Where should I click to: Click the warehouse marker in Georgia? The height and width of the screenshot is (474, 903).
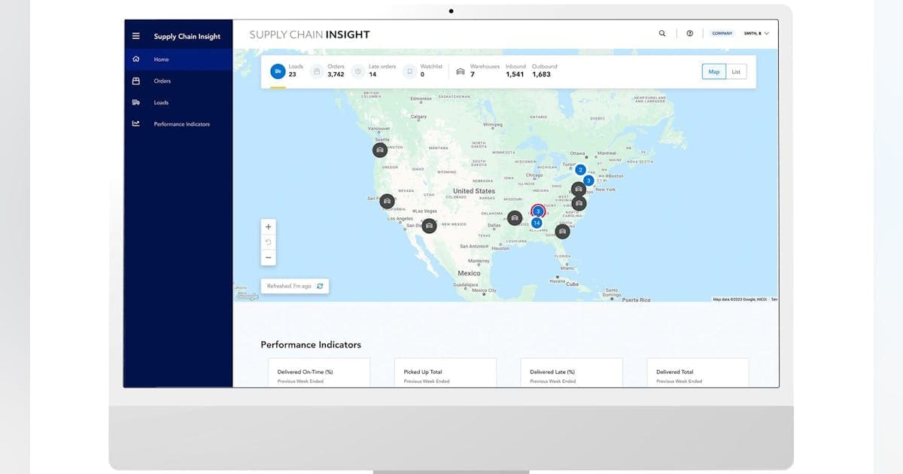pos(562,232)
